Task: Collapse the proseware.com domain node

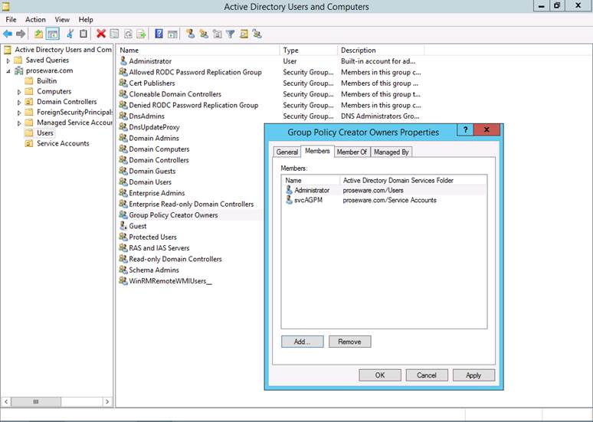Action: click(8, 70)
